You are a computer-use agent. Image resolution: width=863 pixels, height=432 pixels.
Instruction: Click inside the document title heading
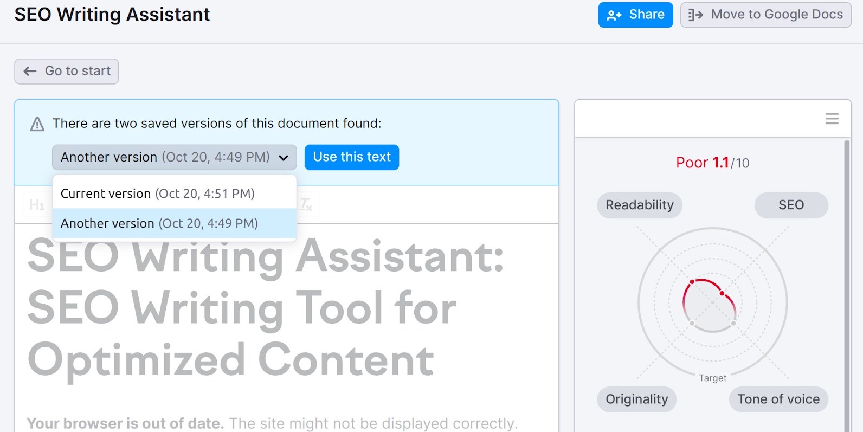pyautogui.click(x=266, y=308)
